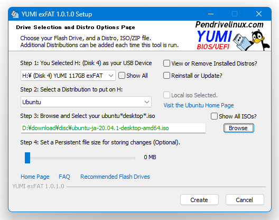Click the persistent file size slider handle
Image resolution: width=279 pixels, height=220 pixels.
coord(27,158)
